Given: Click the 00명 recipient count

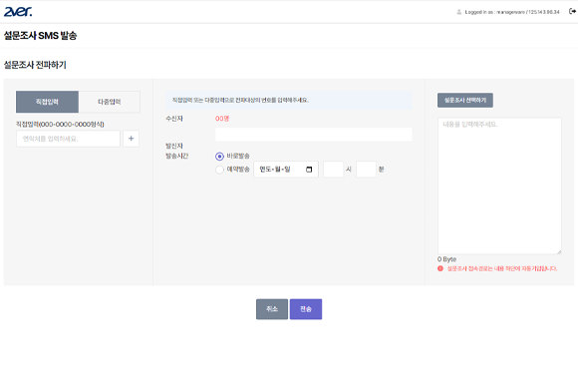Looking at the screenshot, I should (222, 119).
